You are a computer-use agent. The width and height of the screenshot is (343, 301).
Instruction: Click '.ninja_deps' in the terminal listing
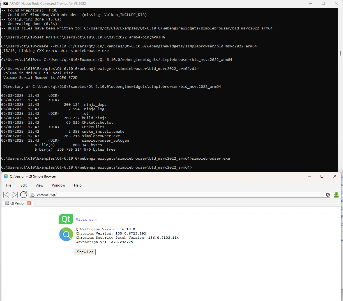94,105
